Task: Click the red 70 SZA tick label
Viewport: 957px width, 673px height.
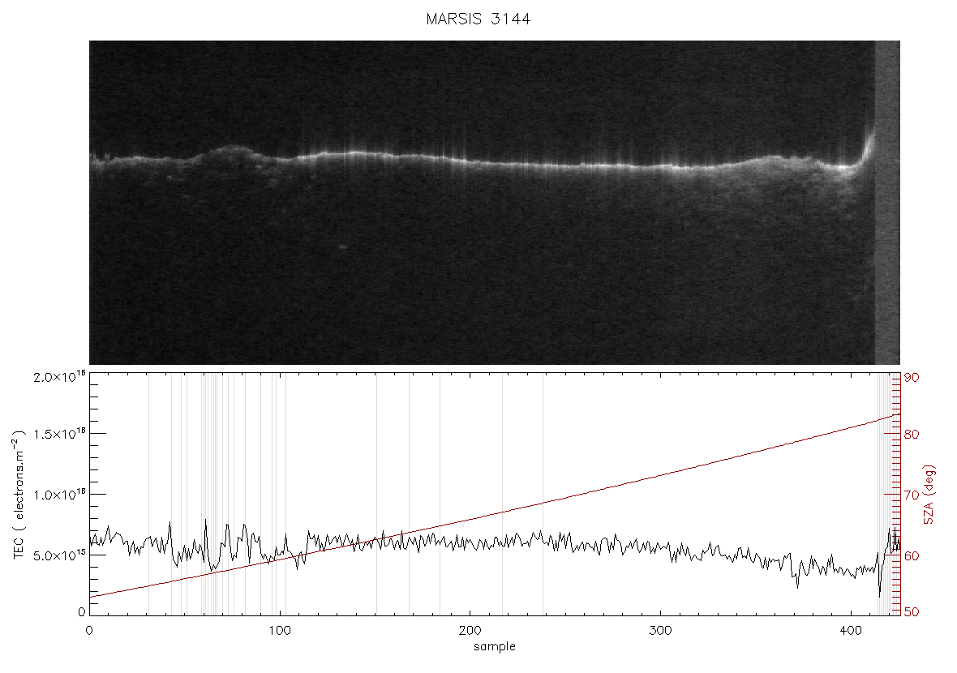Action: [x=912, y=495]
